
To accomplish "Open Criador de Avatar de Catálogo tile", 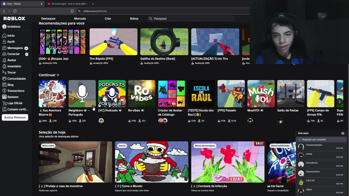I will (x=172, y=94).
